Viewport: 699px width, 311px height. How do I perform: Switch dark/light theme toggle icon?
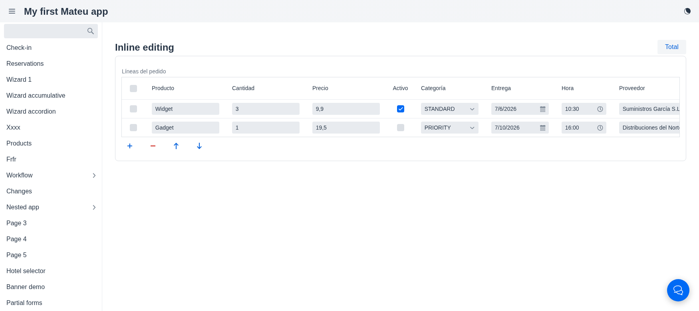coord(687,11)
